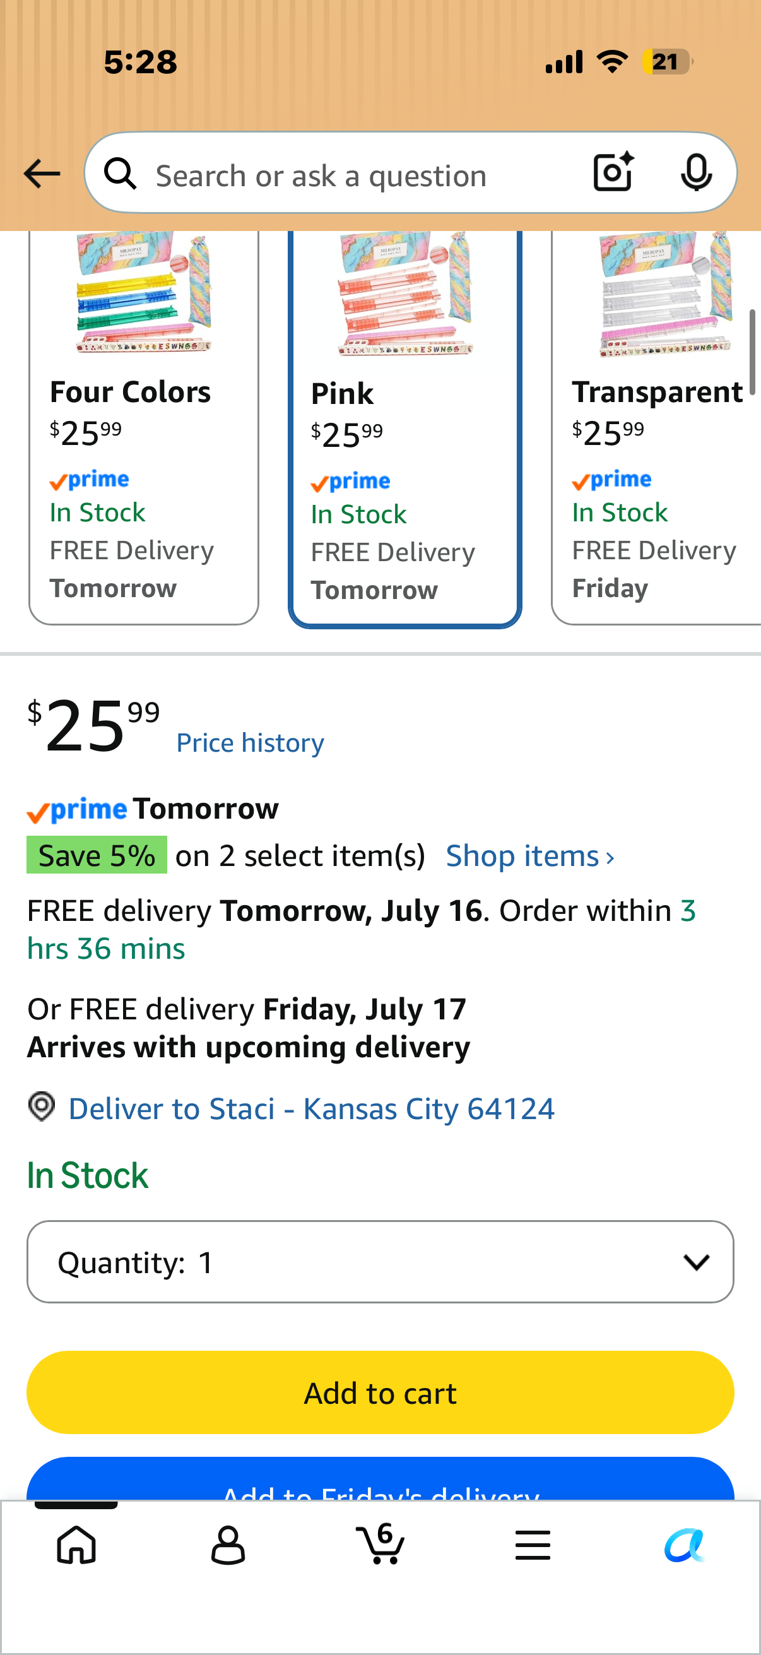This screenshot has height=1655, width=761.
Task: Select the Pink color option
Action: coord(405,429)
